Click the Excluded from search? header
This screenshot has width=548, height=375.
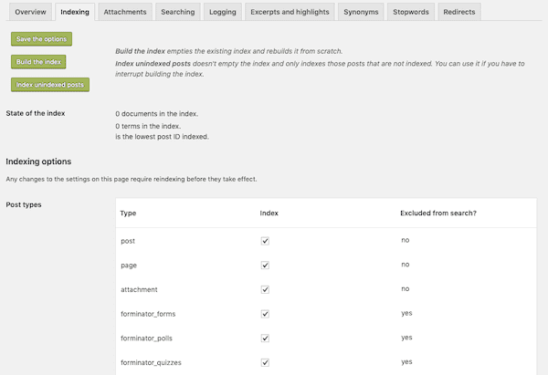[438, 213]
